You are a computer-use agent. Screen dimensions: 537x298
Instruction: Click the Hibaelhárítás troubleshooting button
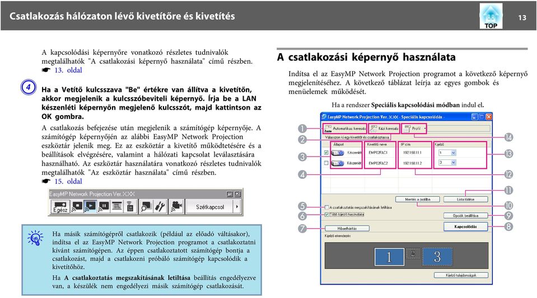(347, 228)
